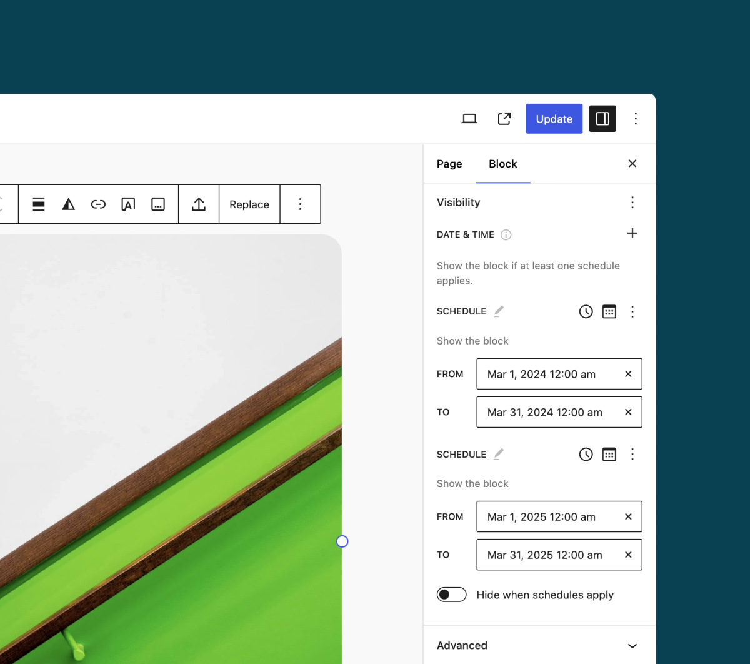Open Visibility panel options menu
This screenshot has height=664, width=750.
pos(632,203)
